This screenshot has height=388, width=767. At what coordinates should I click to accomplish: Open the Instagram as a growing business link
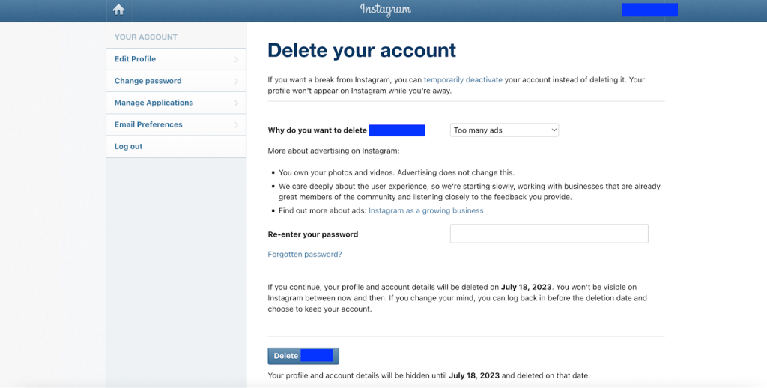click(x=425, y=211)
